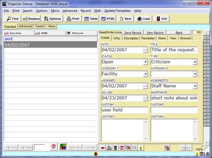Open the date picker for ASSIGNED field

click(x=145, y=86)
